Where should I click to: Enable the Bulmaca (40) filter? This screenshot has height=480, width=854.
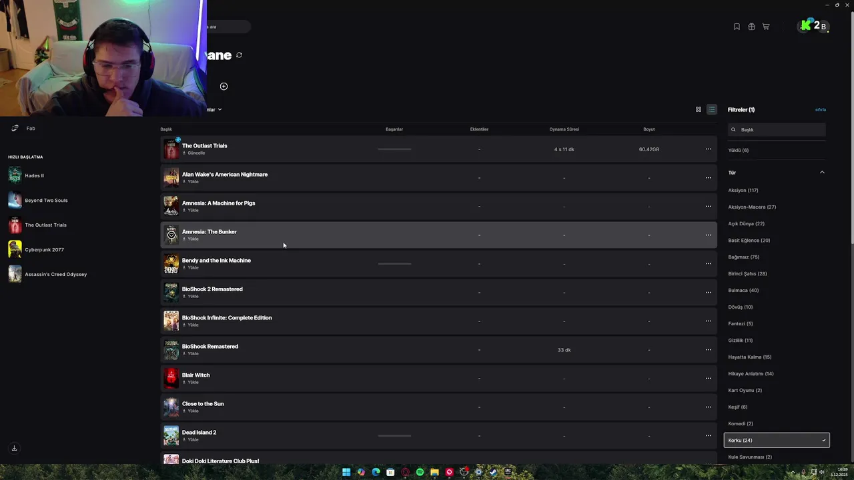(x=743, y=290)
